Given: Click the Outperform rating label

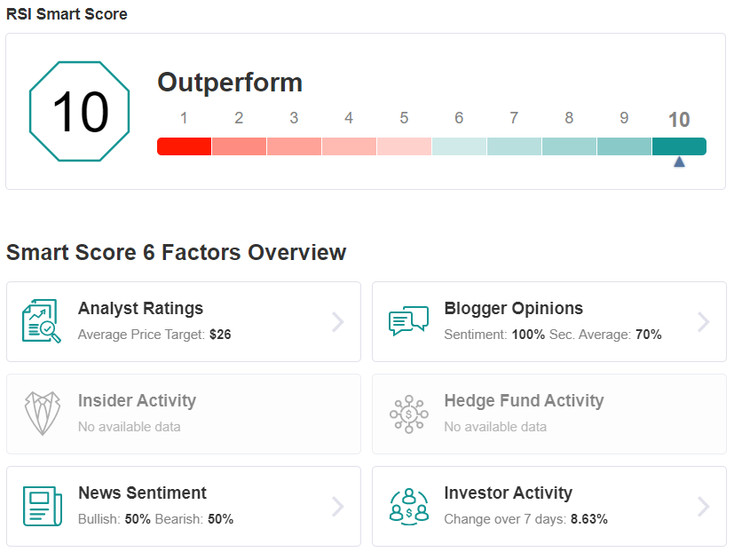Looking at the screenshot, I should tap(230, 83).
